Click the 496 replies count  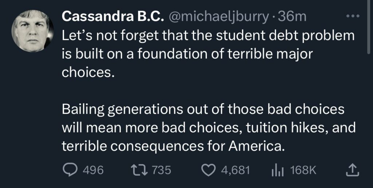click(x=94, y=169)
